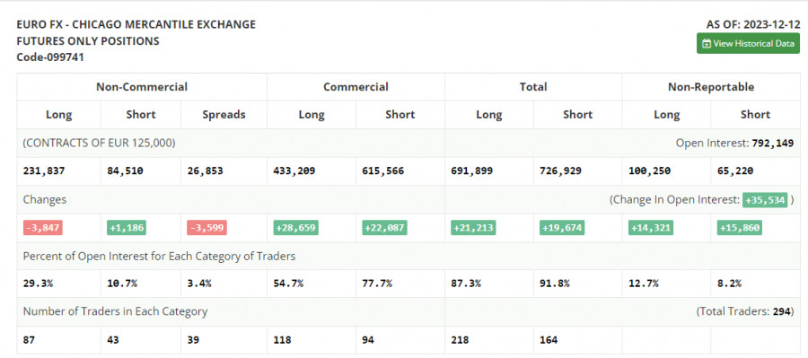Click the Non-Commercial long value 231,837
Image resolution: width=808 pixels, height=358 pixels.
pyautogui.click(x=44, y=171)
